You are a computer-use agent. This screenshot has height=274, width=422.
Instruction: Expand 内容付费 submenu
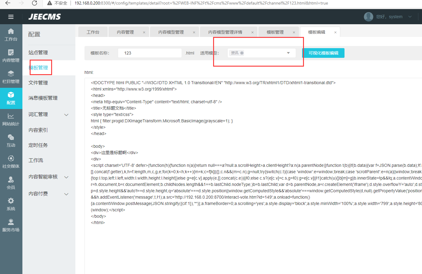click(x=66, y=194)
